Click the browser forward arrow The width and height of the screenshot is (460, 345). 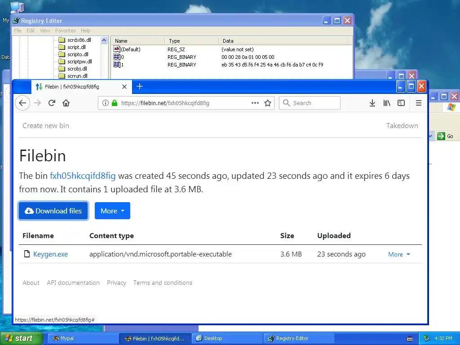[37, 103]
